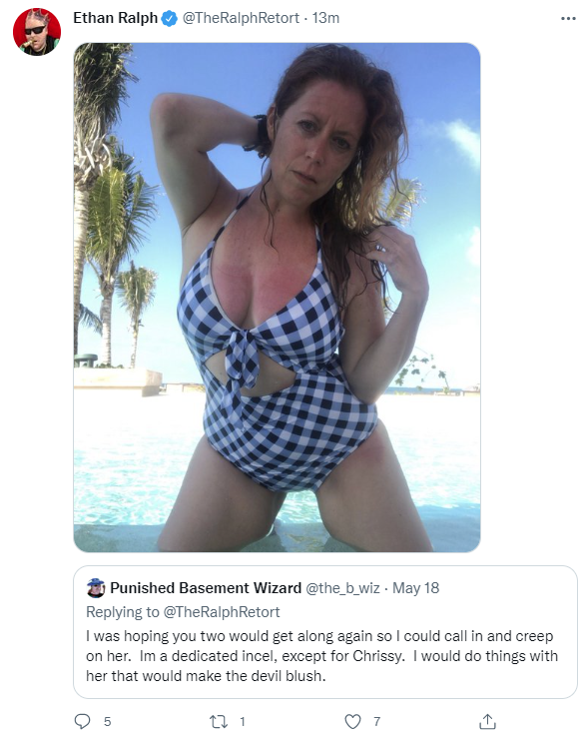The image size is (588, 740).
Task: Open the quoted tweet text body
Action: (x=321, y=656)
